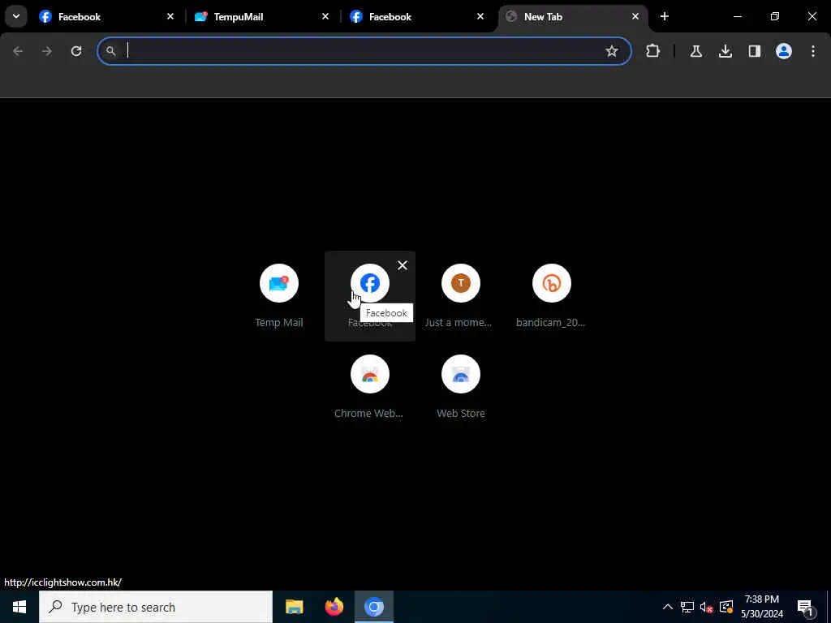The image size is (831, 623).
Task: Reload the current page
Action: [x=76, y=51]
